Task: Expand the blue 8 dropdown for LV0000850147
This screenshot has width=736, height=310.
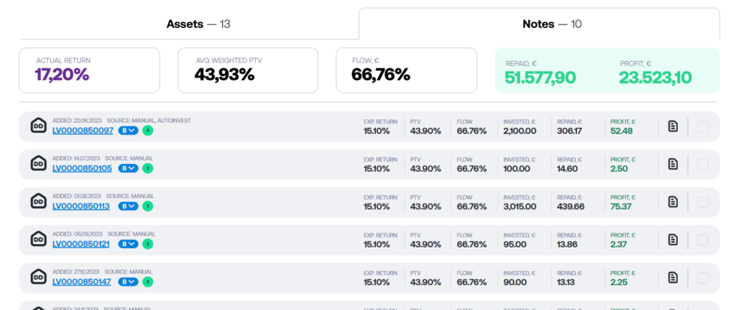Action: click(x=128, y=282)
